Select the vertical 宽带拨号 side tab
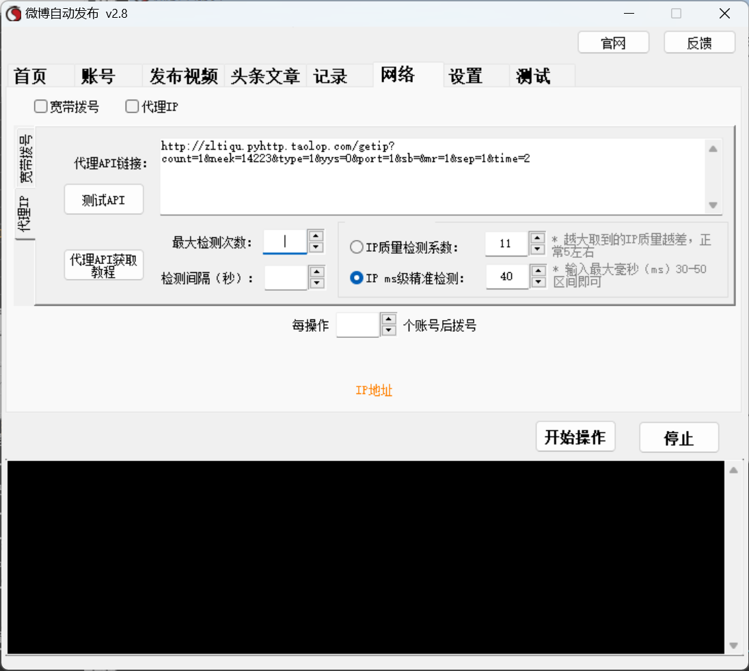This screenshot has height=671, width=749. tap(26, 158)
